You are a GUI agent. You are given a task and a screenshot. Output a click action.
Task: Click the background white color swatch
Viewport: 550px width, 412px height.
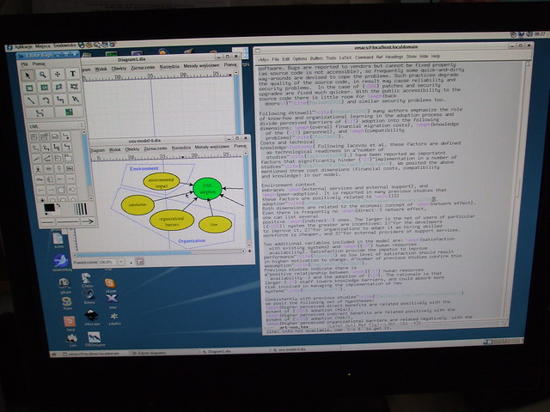58,212
